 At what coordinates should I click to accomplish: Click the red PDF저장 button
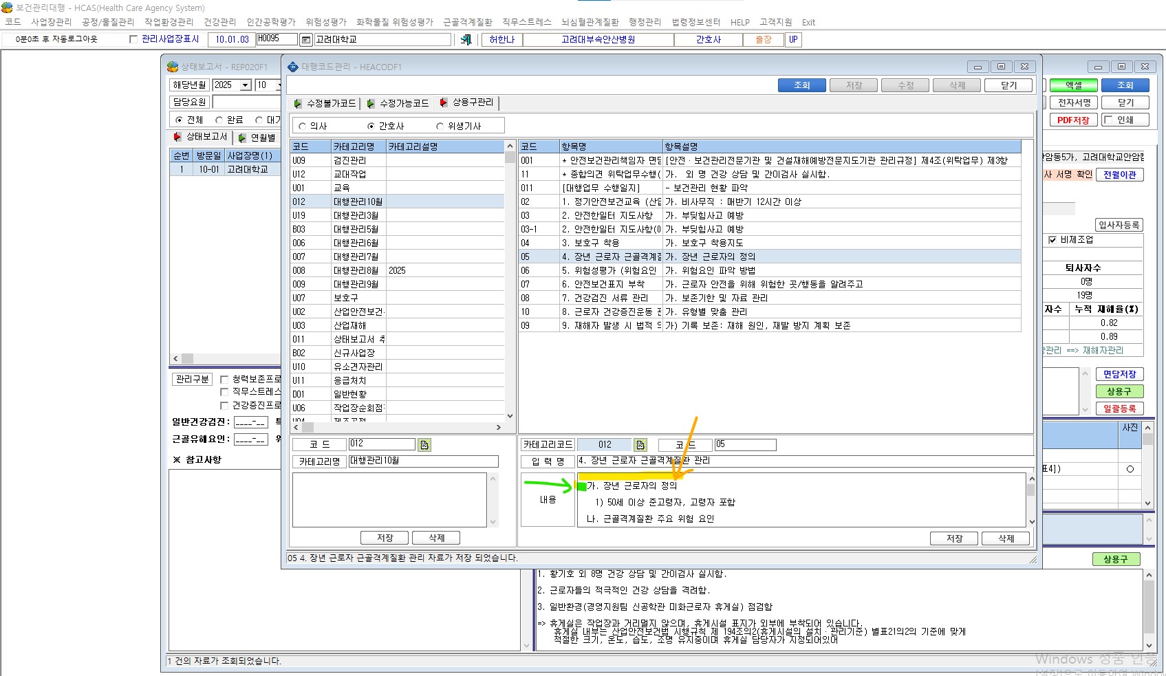click(1073, 120)
